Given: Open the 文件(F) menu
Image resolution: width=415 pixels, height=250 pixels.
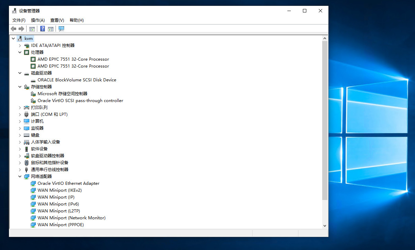Looking at the screenshot, I should pyautogui.click(x=19, y=20).
